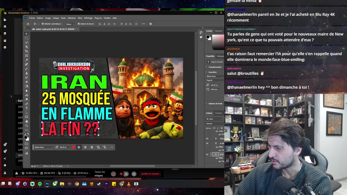Viewport: 347px width, 195px height.
Task: Toggle Quick Mask mode icon
Action: (26, 144)
